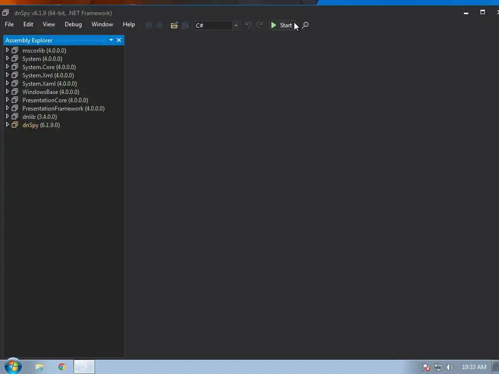
Task: Maximize the dnSpy window
Action: (482, 12)
